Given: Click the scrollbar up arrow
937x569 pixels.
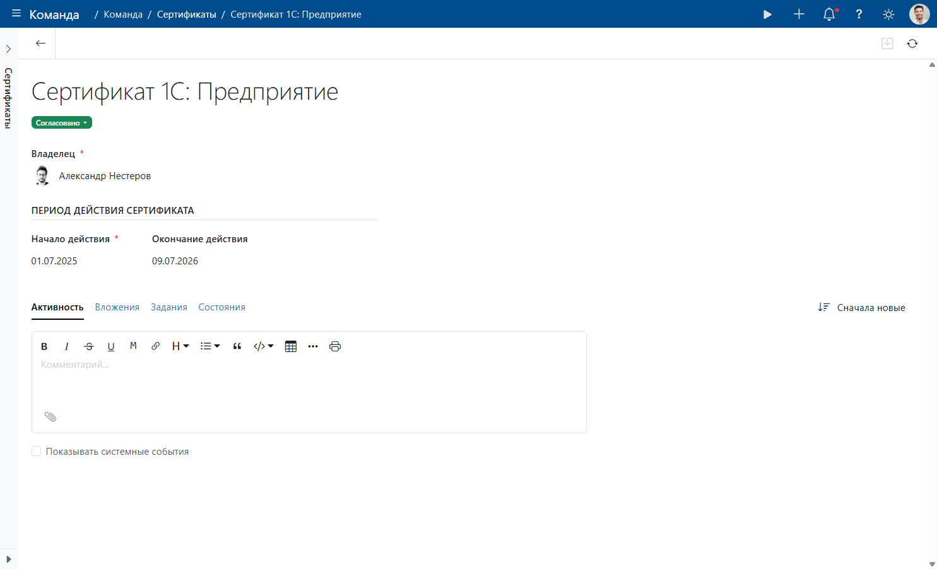Looking at the screenshot, I should click(932, 65).
